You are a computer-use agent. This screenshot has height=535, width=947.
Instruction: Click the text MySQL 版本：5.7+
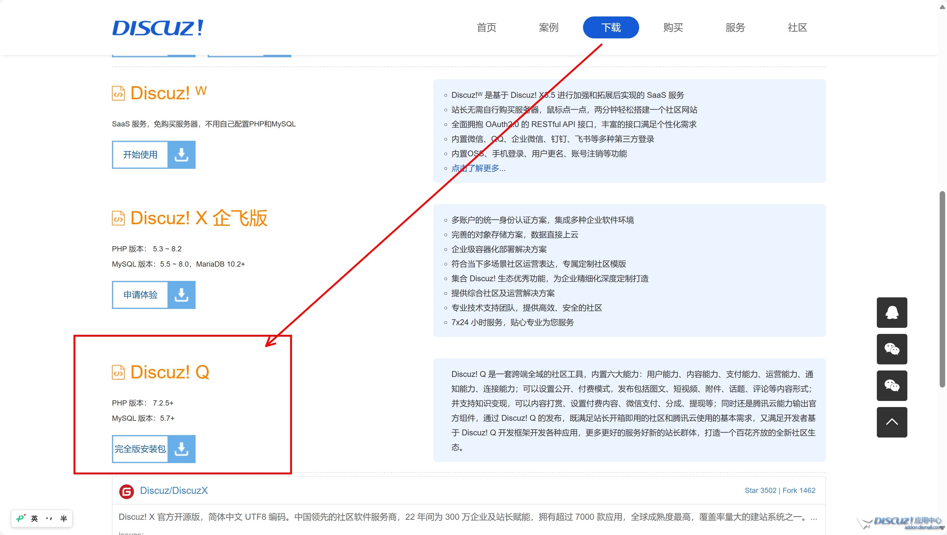coord(143,418)
